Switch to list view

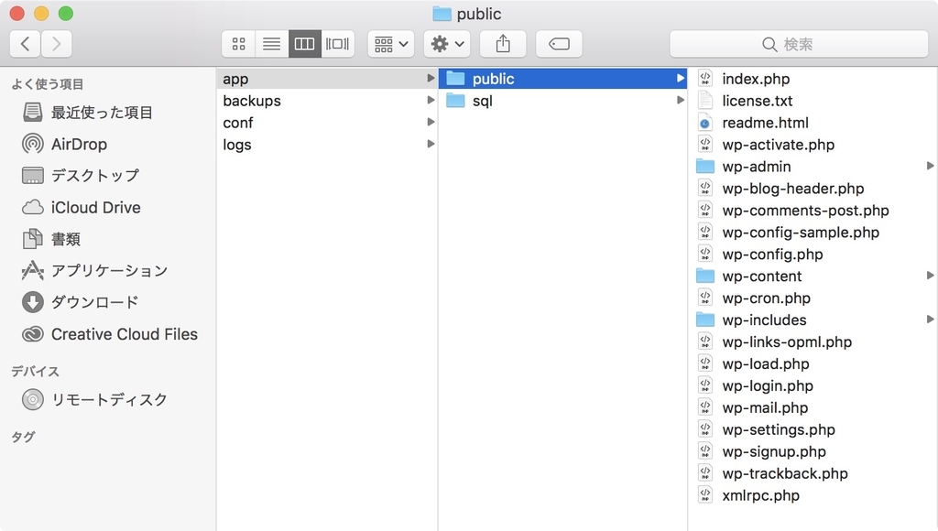coord(271,44)
